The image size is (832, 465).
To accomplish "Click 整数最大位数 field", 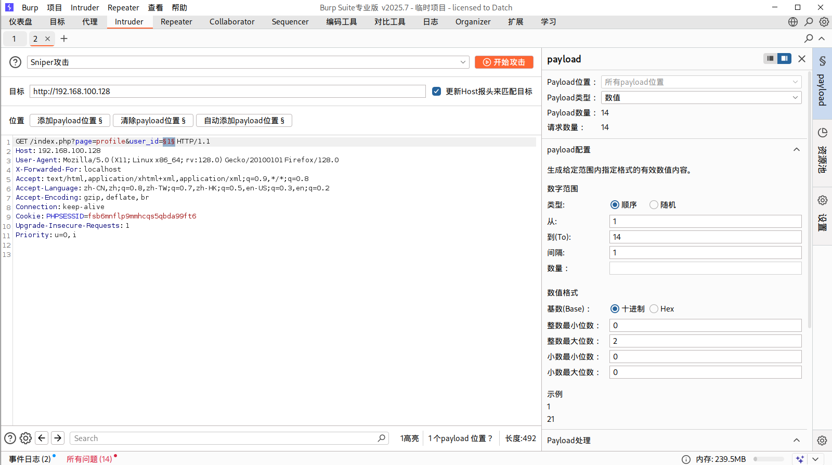I will 706,341.
